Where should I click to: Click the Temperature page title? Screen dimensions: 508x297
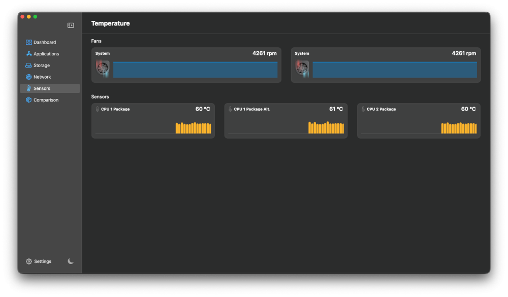[x=110, y=23]
